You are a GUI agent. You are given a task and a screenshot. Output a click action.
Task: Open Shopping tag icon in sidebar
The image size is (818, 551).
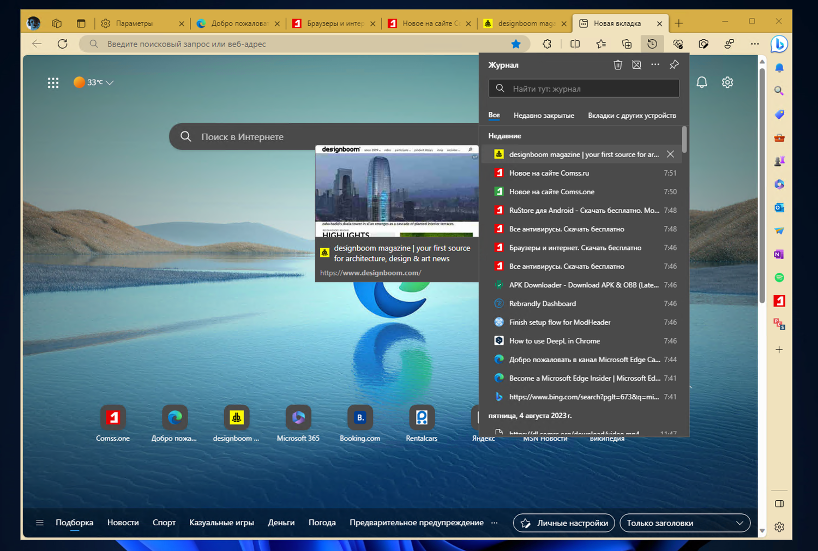click(x=779, y=115)
